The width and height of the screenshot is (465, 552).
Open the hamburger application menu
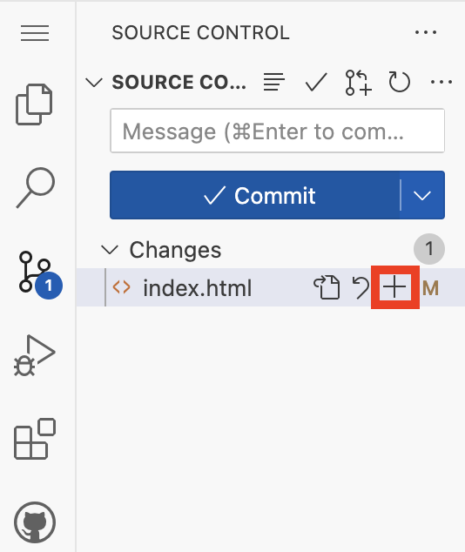coord(35,33)
